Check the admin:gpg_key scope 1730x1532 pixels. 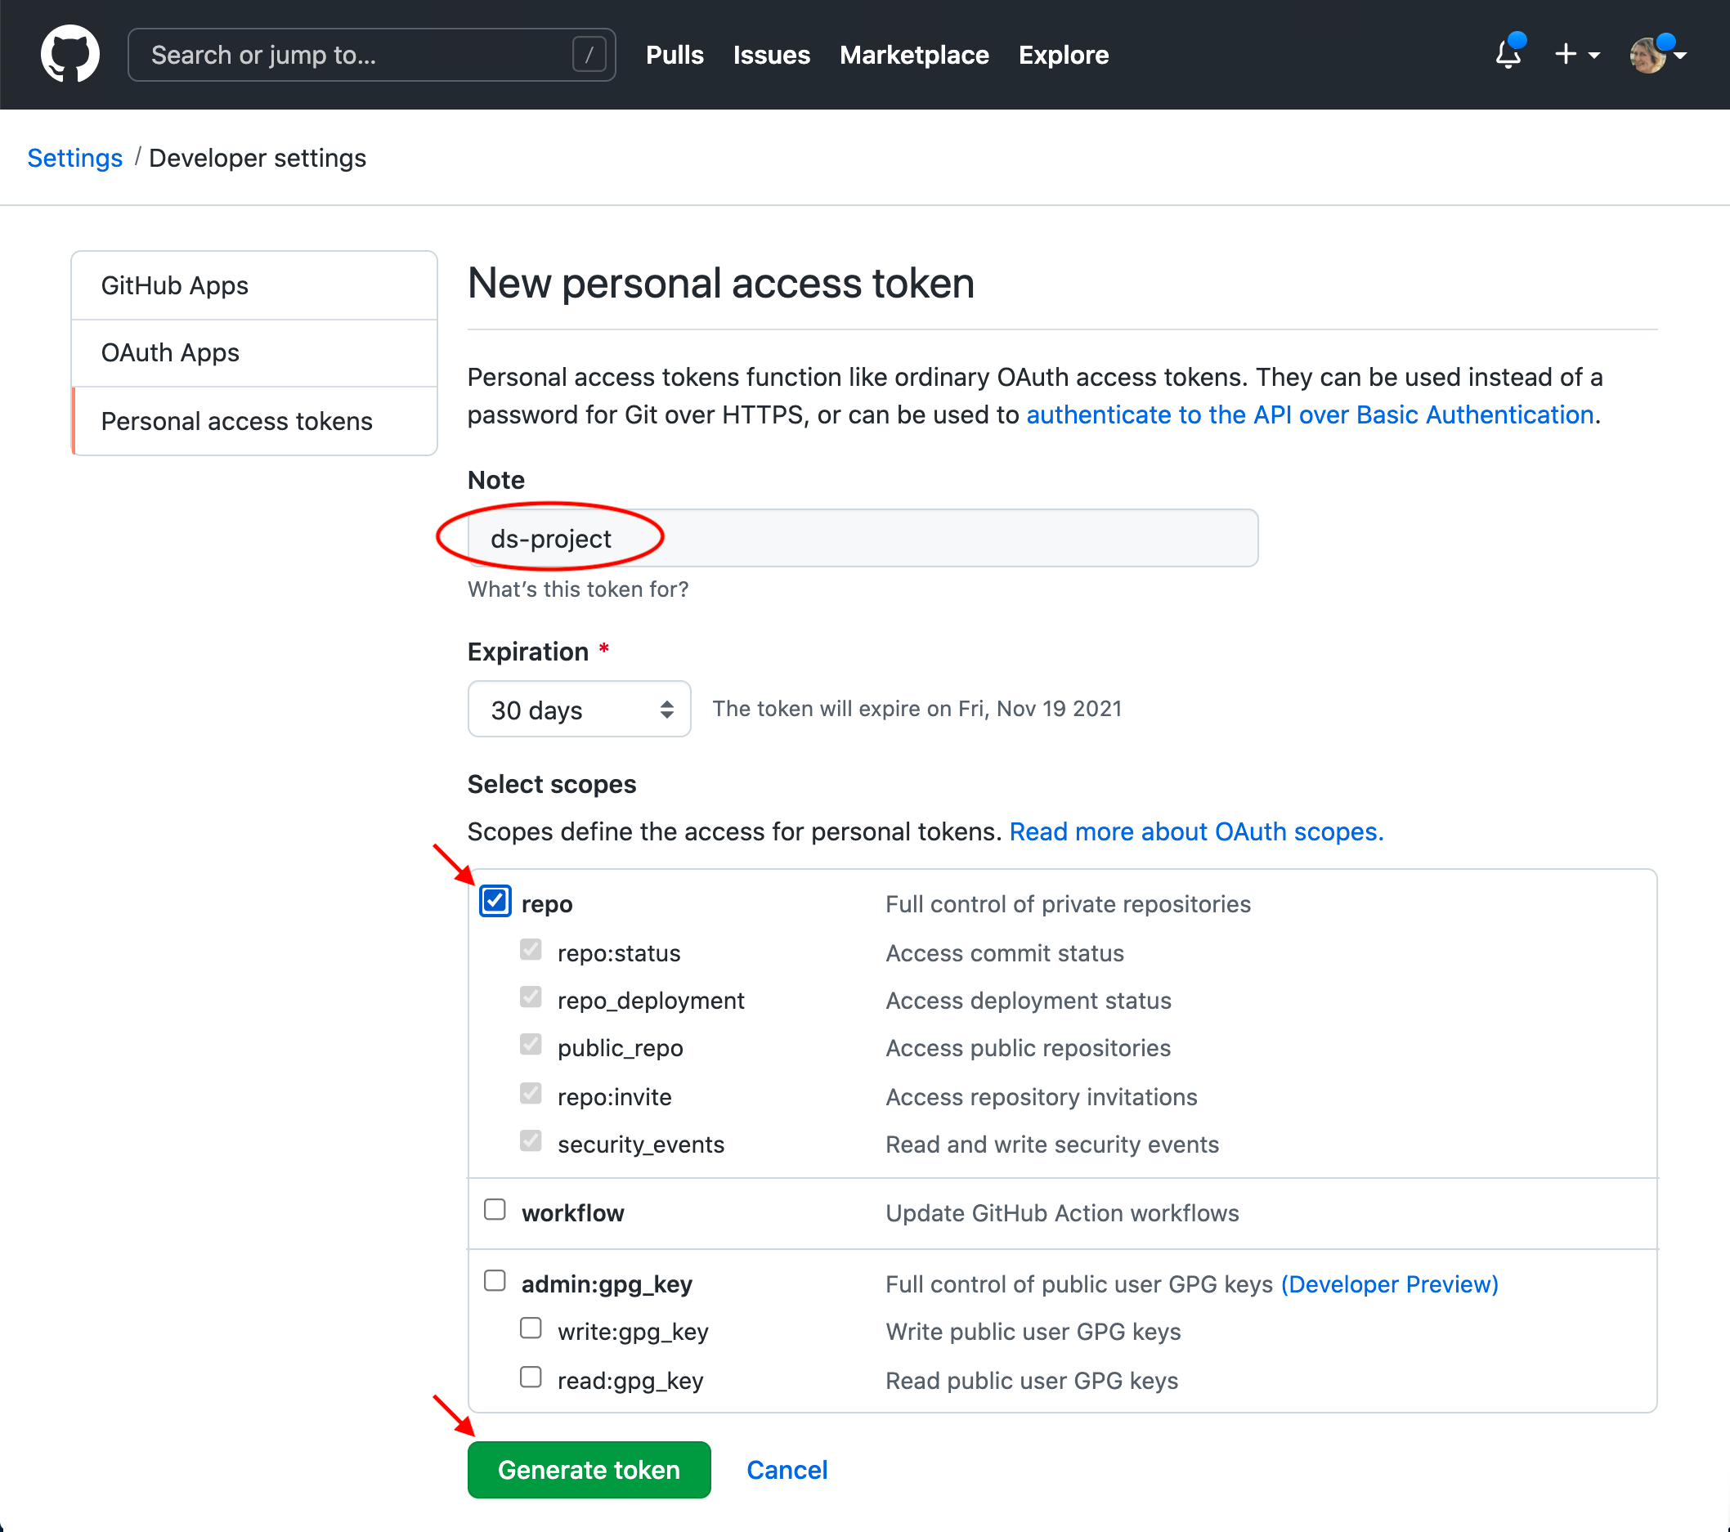click(x=495, y=1282)
